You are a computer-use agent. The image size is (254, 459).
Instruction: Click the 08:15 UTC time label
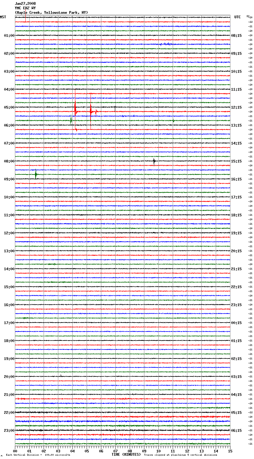(236, 36)
